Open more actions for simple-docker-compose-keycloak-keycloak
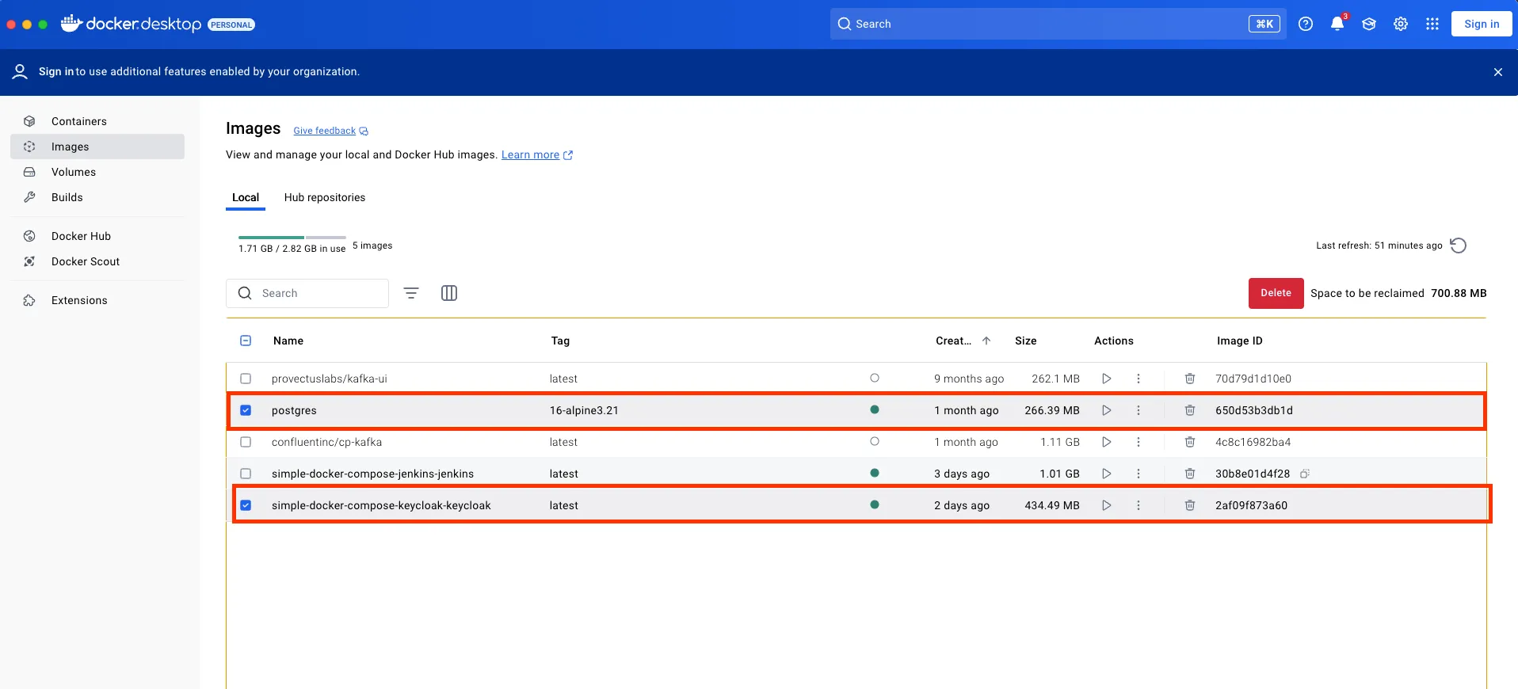Viewport: 1518px width, 689px height. [x=1138, y=505]
